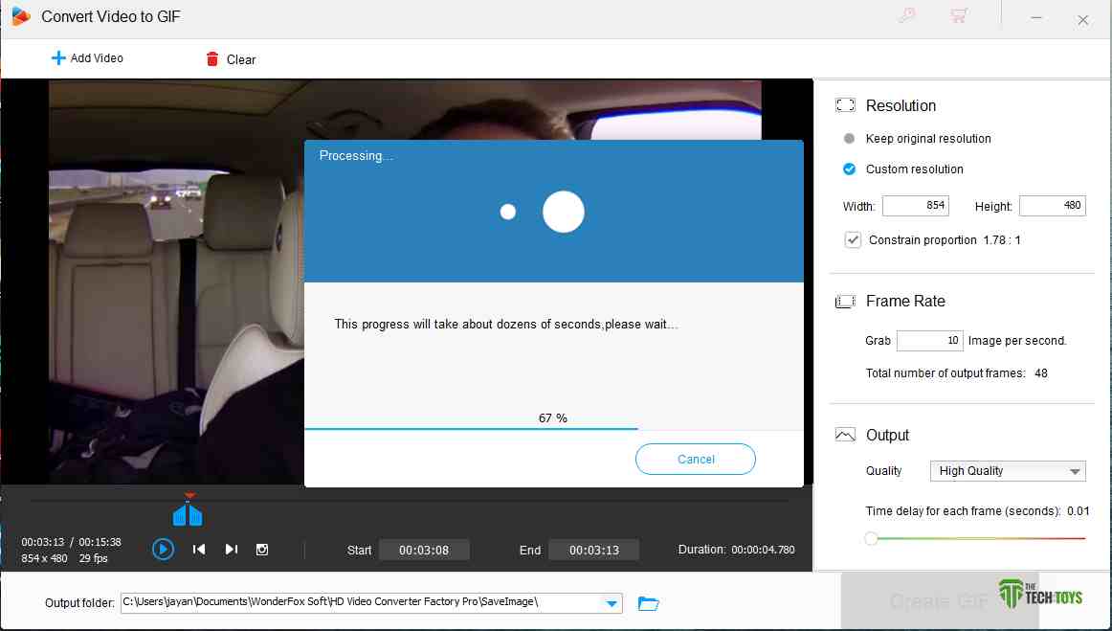Click the Convert Video to GIF title logo
The height and width of the screenshot is (631, 1112).
19,15
